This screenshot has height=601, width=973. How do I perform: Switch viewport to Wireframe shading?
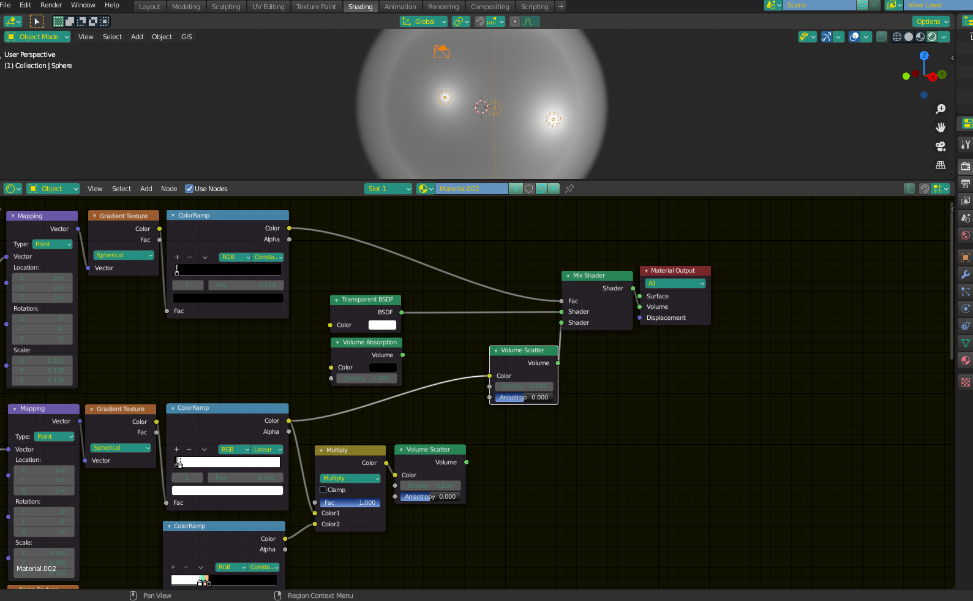click(x=897, y=37)
